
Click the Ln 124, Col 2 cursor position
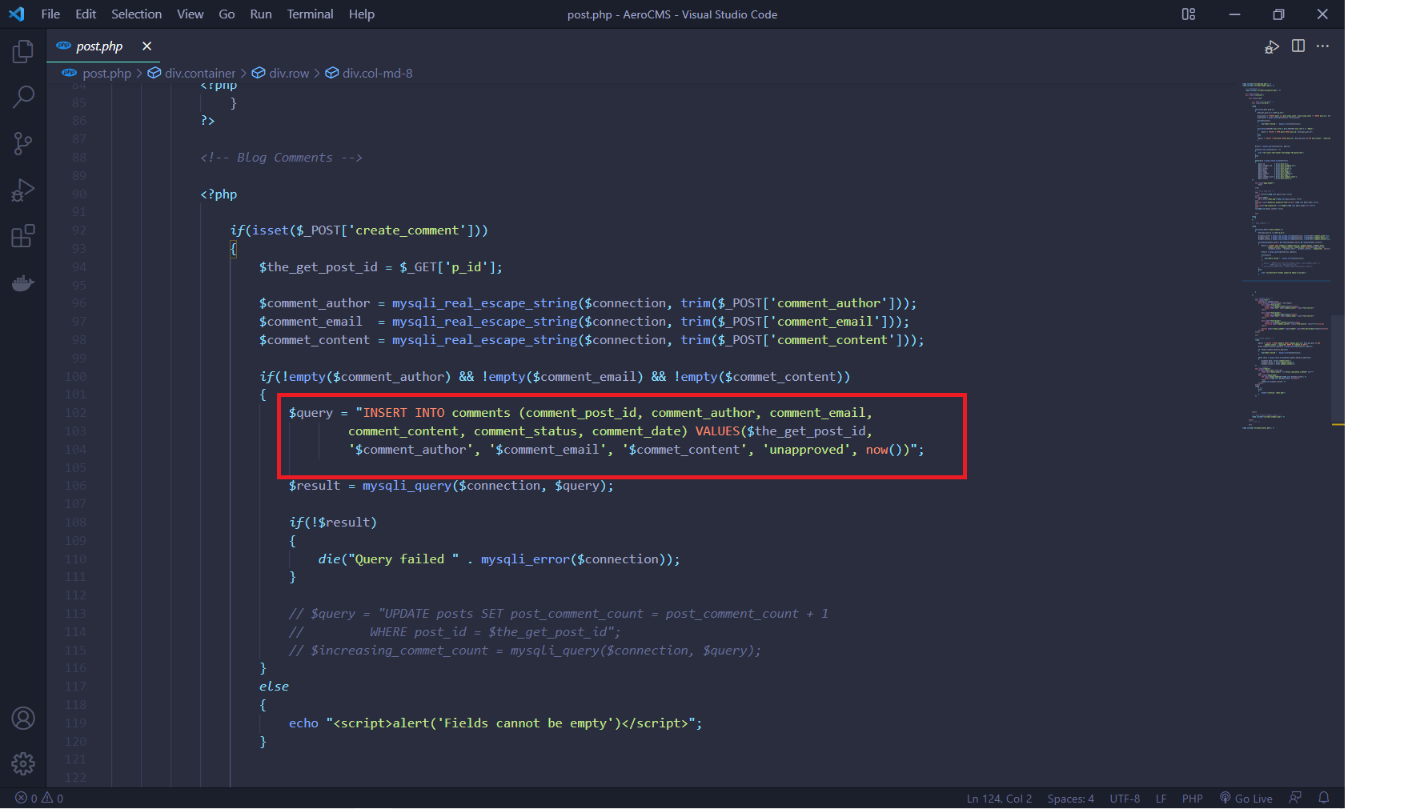click(x=999, y=799)
